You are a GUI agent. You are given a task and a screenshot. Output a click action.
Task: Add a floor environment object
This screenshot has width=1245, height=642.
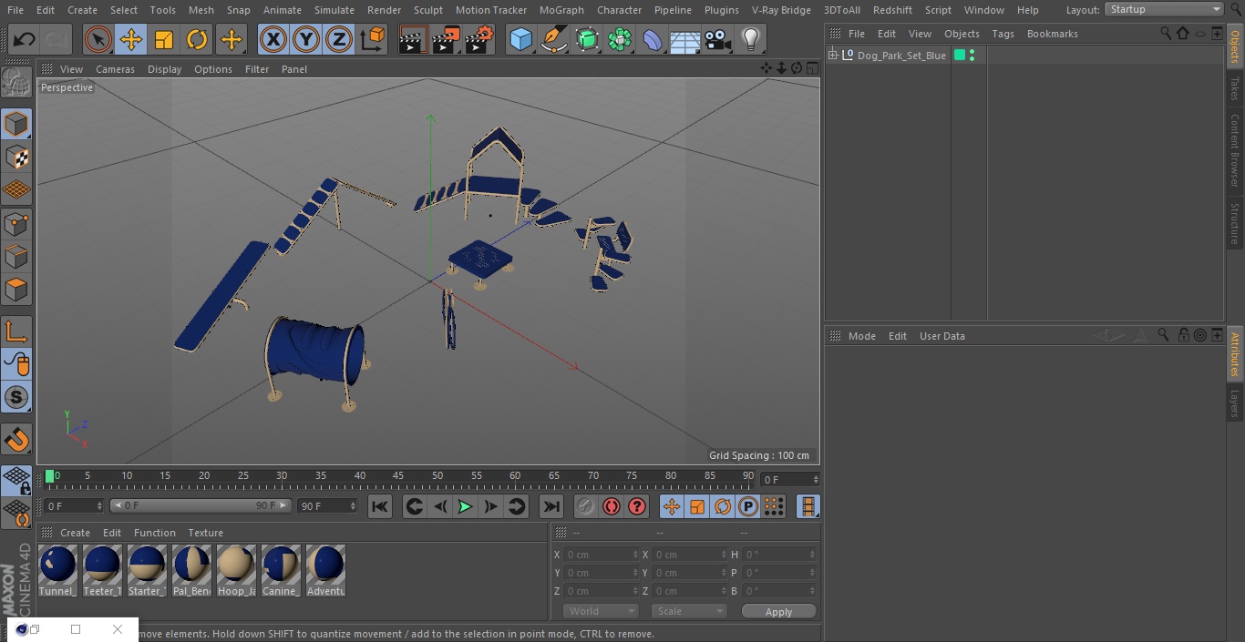(685, 39)
